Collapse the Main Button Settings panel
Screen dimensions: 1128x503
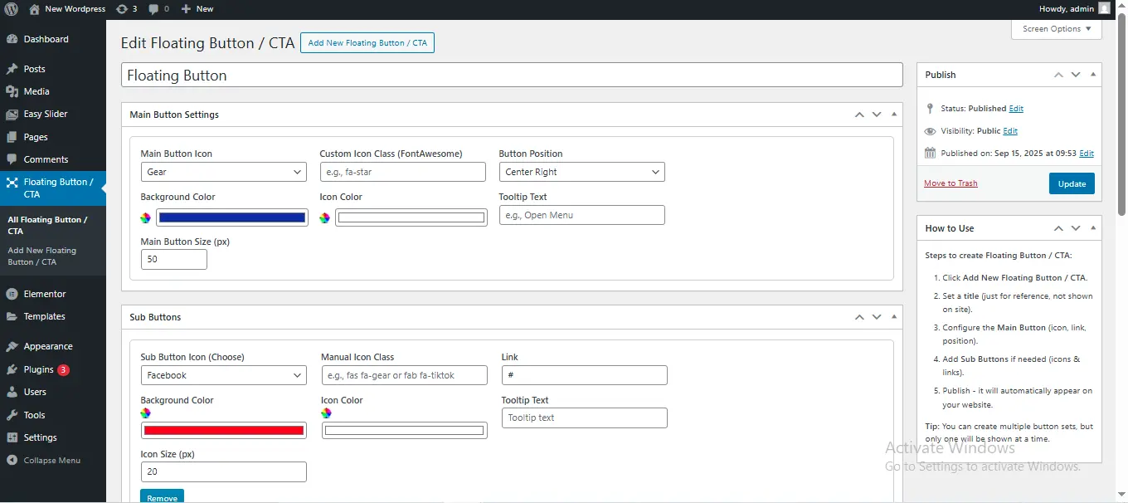pos(893,114)
